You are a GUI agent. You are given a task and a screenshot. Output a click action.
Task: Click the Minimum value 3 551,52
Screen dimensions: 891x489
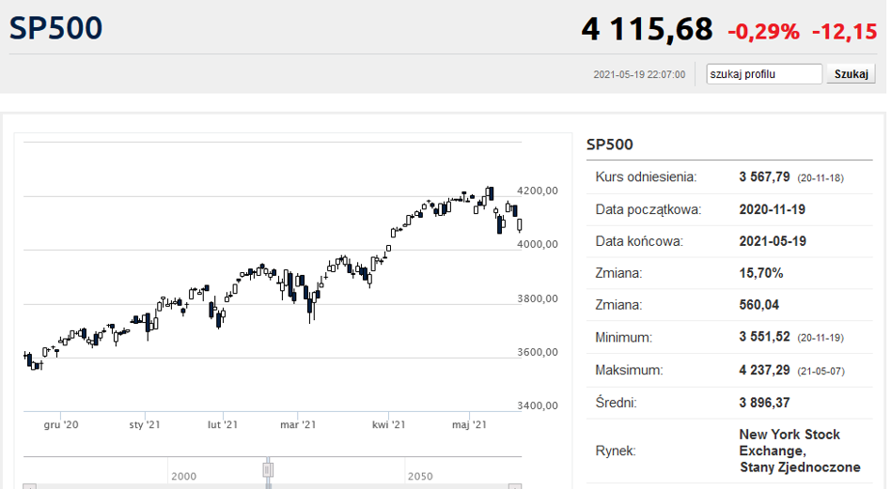[766, 338]
